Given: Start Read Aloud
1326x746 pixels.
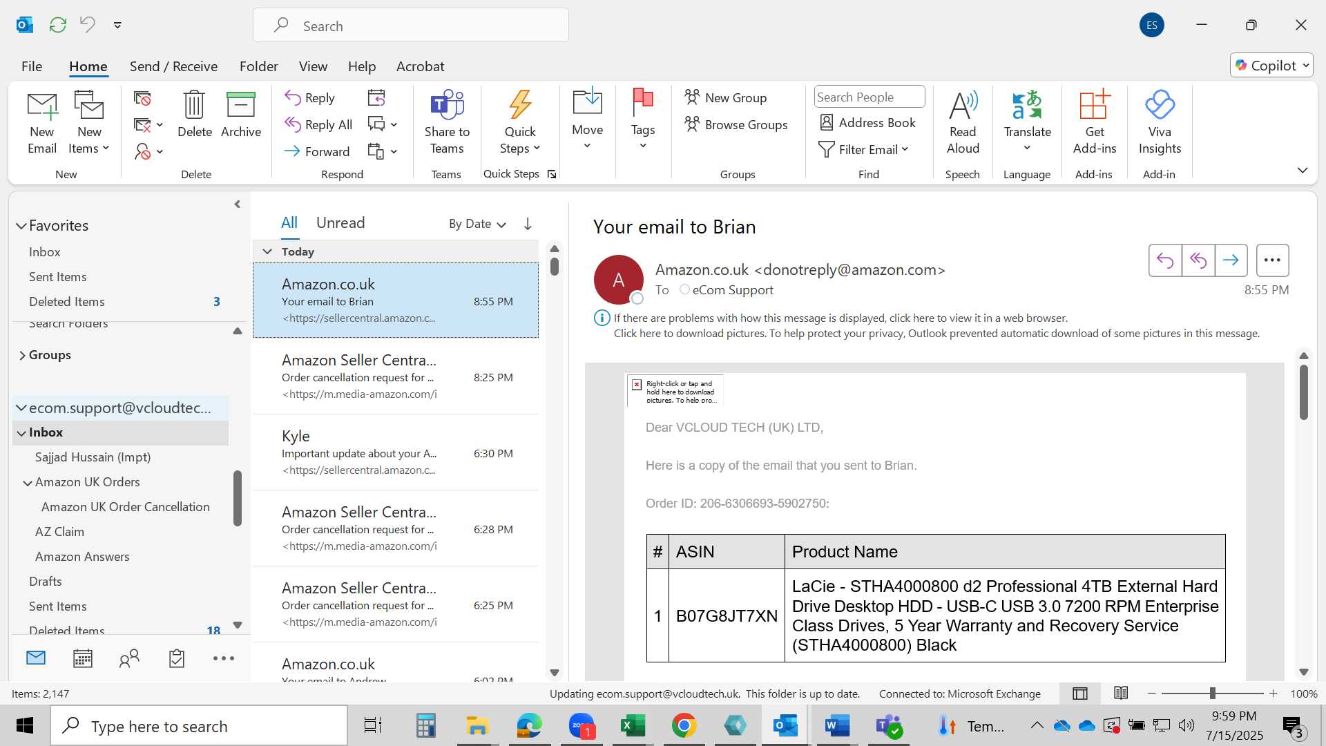Looking at the screenshot, I should (x=963, y=123).
